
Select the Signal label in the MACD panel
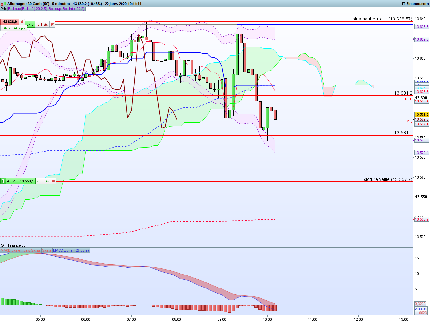click(47, 250)
